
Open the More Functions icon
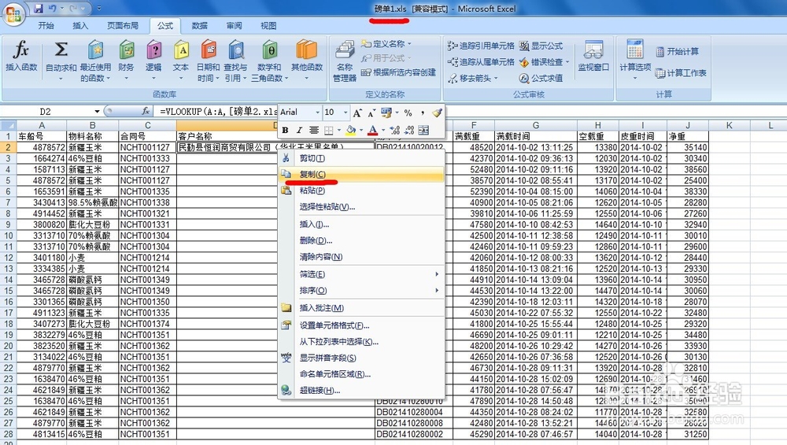[307, 50]
